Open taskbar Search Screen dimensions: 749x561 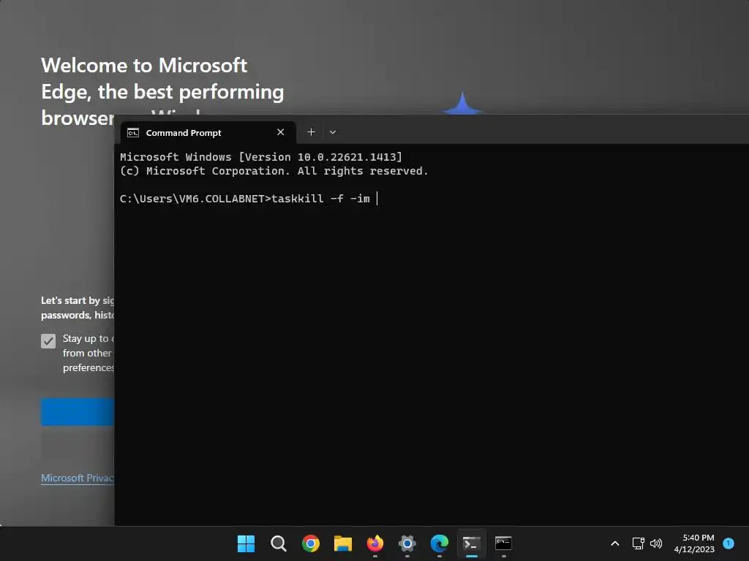(x=278, y=543)
